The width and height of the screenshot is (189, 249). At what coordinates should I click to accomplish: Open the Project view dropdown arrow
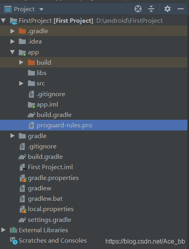click(x=41, y=9)
